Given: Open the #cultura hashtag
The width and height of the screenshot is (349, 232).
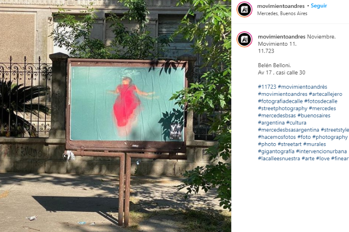Looking at the screenshot, I should [x=296, y=123].
